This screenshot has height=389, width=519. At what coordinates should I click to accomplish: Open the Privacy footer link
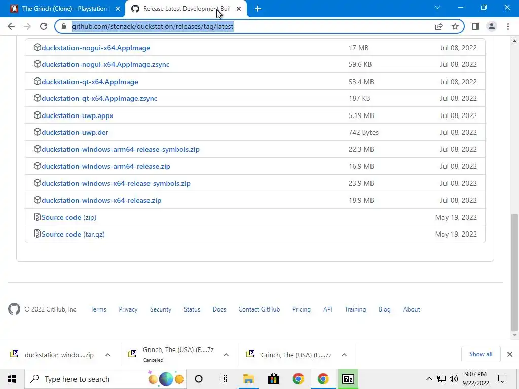pos(128,309)
